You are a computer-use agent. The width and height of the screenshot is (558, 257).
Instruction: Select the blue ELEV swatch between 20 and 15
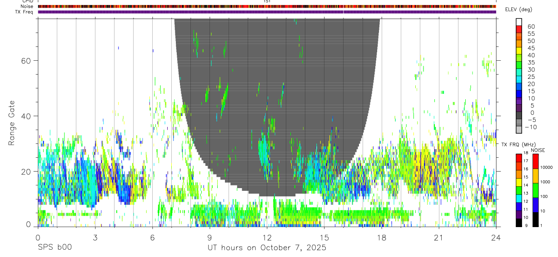point(519,87)
